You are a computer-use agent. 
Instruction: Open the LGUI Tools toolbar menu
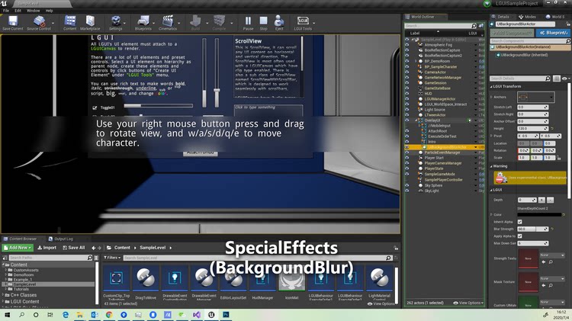point(303,22)
